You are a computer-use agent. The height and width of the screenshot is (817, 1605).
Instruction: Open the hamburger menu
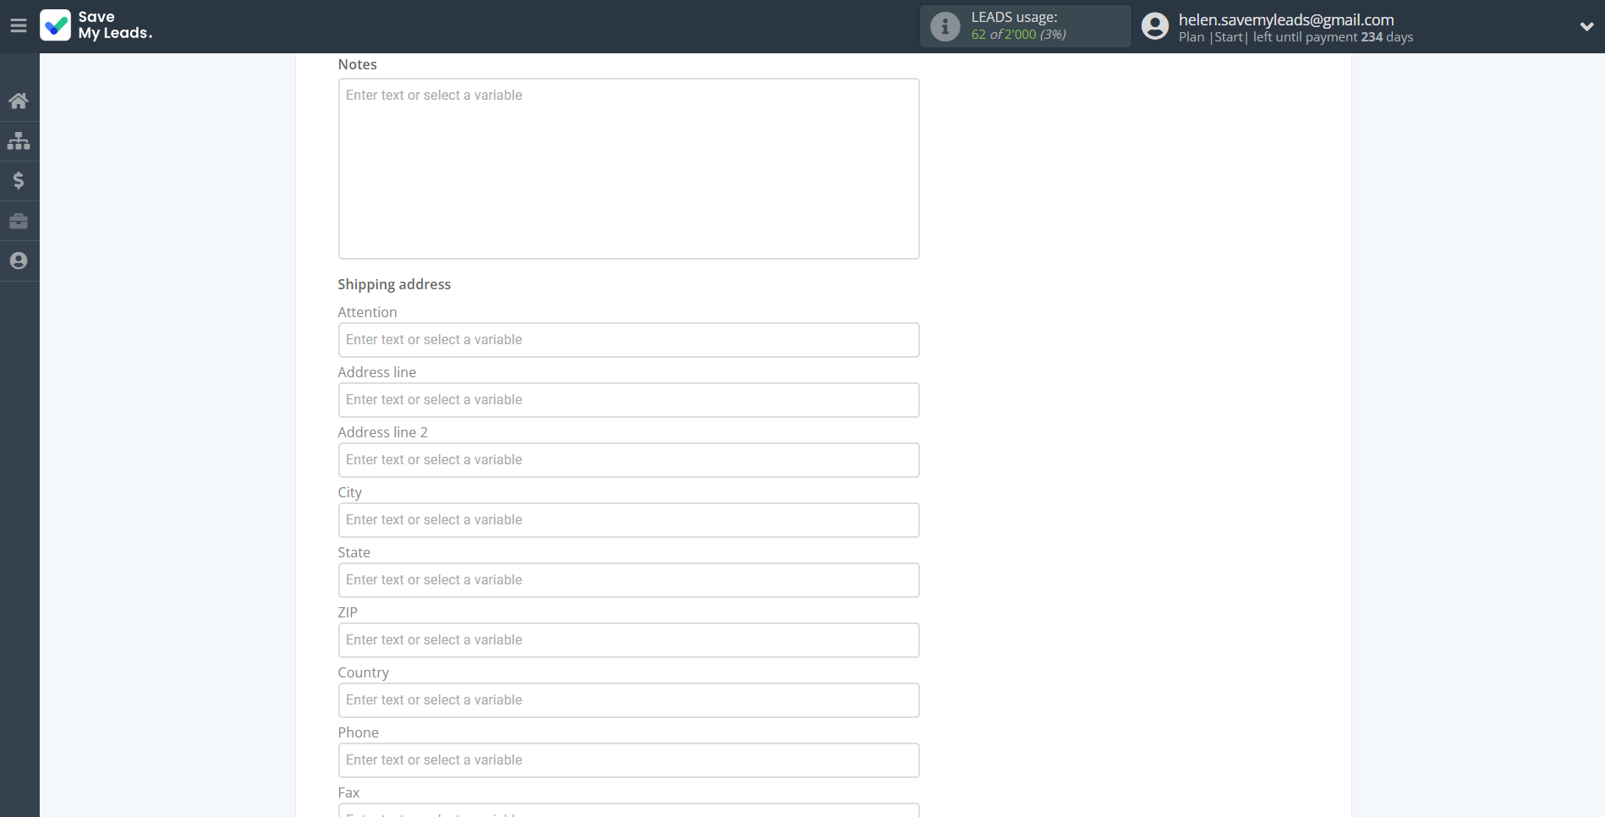pyautogui.click(x=19, y=25)
